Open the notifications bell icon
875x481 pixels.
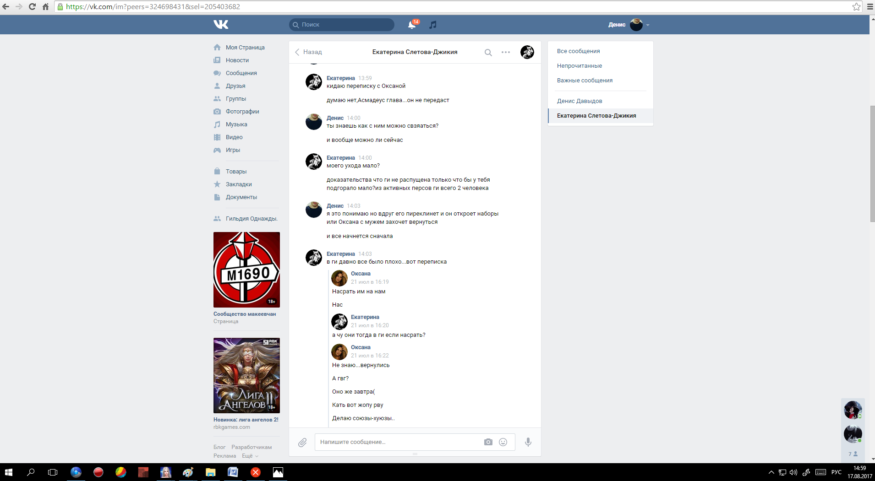(x=412, y=25)
